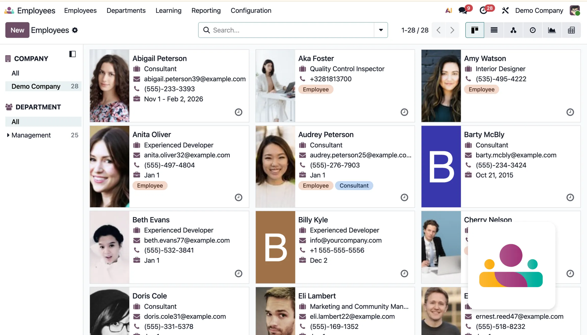The image size is (587, 335).
Task: Open the Departments menu
Action: click(x=126, y=10)
